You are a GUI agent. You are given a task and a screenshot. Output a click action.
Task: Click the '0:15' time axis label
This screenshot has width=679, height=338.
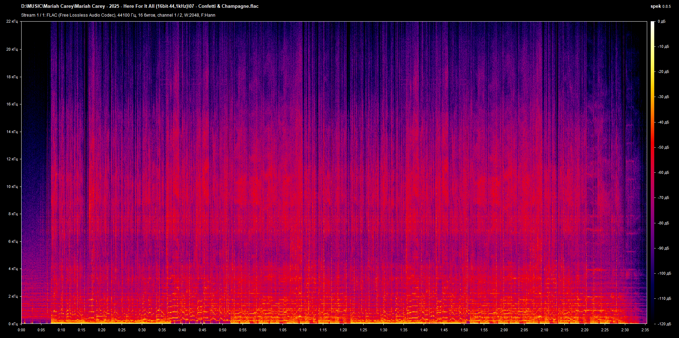pos(82,330)
